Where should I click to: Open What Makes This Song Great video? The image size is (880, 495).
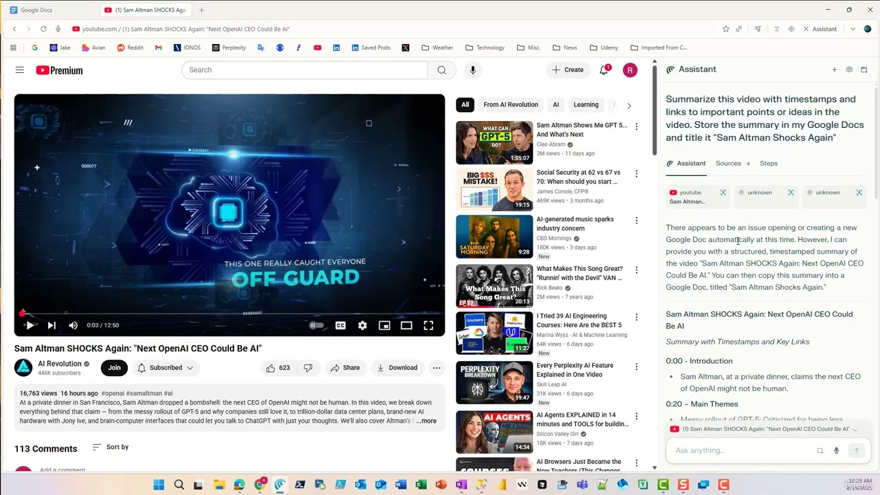494,286
